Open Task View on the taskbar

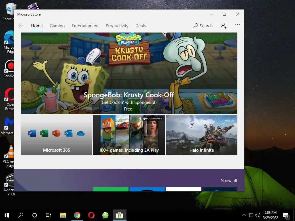click(x=48, y=215)
